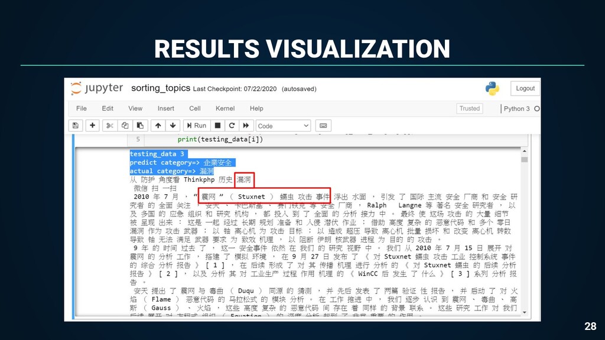Move selected cell down arrow

[173, 126]
